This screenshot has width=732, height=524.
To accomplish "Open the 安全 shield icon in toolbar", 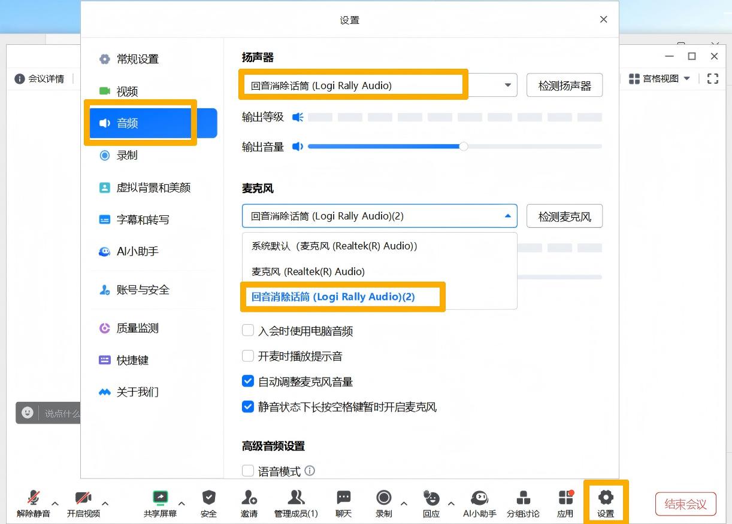I will pos(208,498).
